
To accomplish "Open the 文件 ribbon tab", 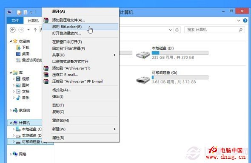I will click(15, 20).
